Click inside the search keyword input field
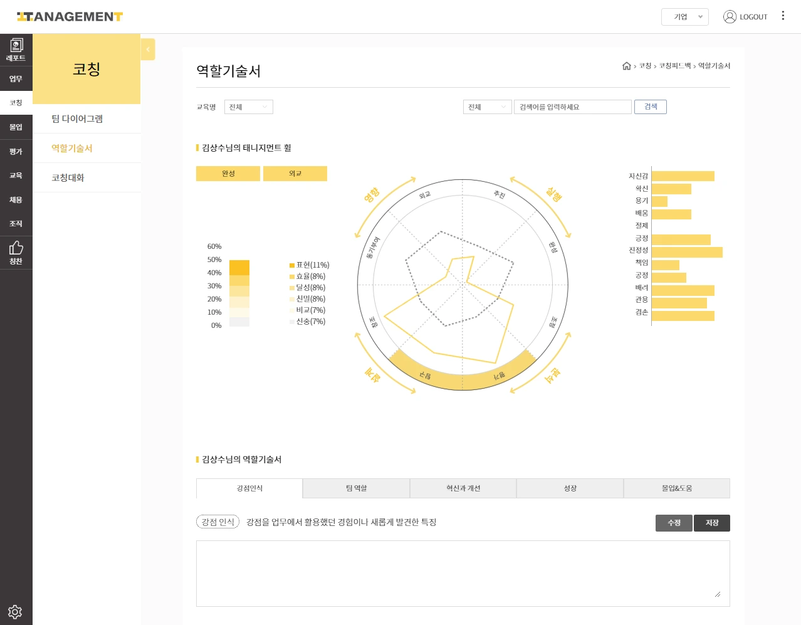Image resolution: width=801 pixels, height=625 pixels. point(572,107)
